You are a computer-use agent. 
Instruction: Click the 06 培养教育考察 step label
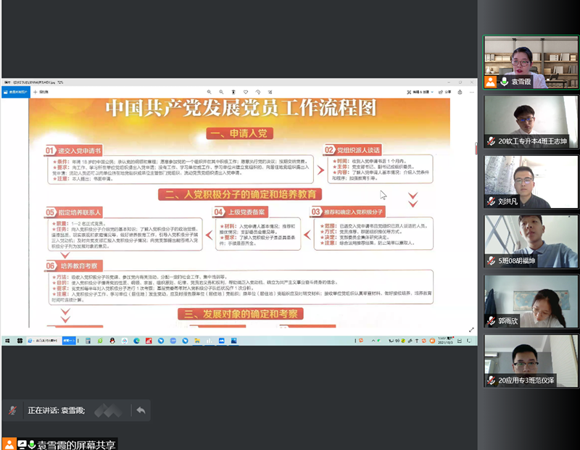tap(74, 266)
